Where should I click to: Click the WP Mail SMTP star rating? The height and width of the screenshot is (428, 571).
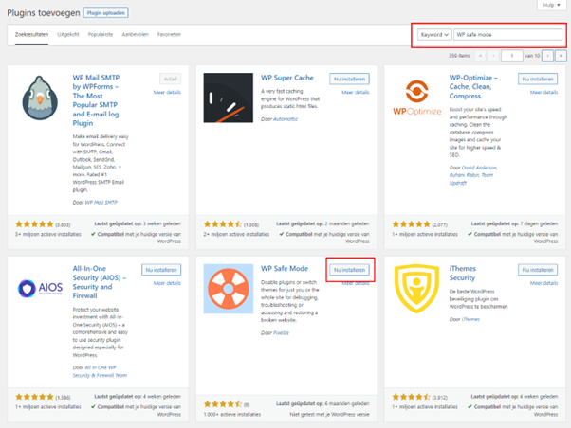[34, 224]
